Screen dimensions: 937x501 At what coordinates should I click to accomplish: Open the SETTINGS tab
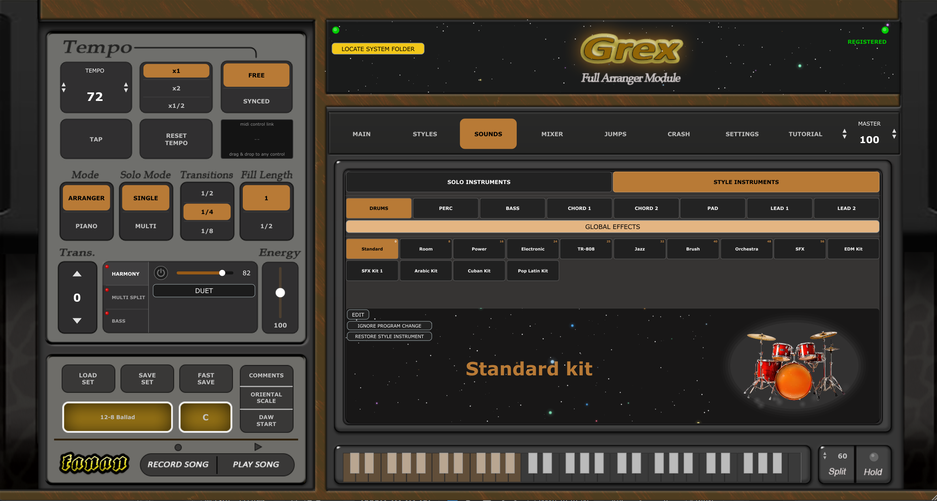[742, 134]
